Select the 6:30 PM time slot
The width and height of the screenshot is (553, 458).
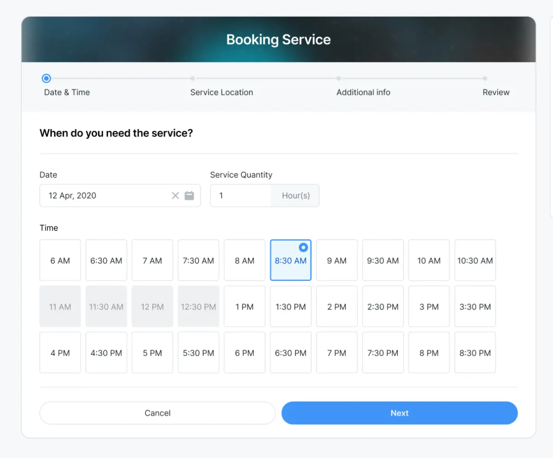coord(290,353)
